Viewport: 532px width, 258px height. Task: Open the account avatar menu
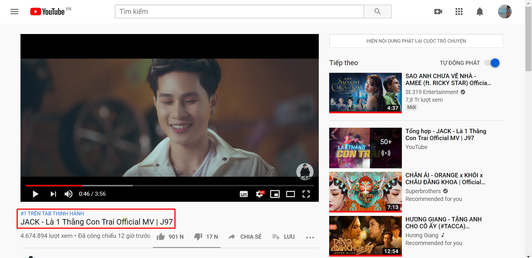505,12
